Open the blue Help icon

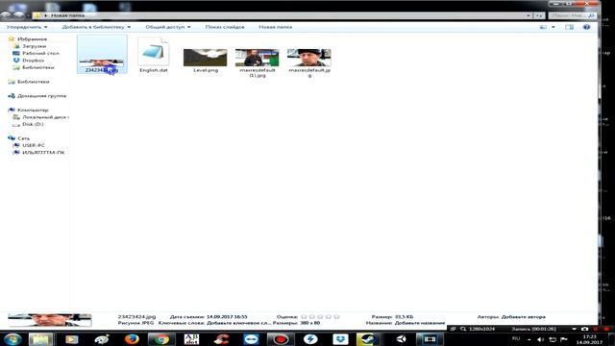click(x=586, y=27)
